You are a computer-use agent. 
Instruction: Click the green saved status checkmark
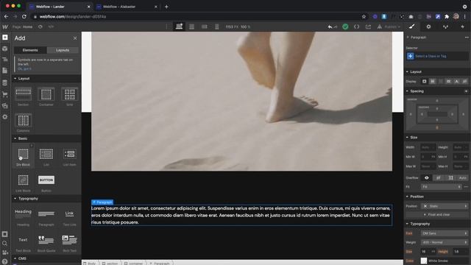coord(345,26)
